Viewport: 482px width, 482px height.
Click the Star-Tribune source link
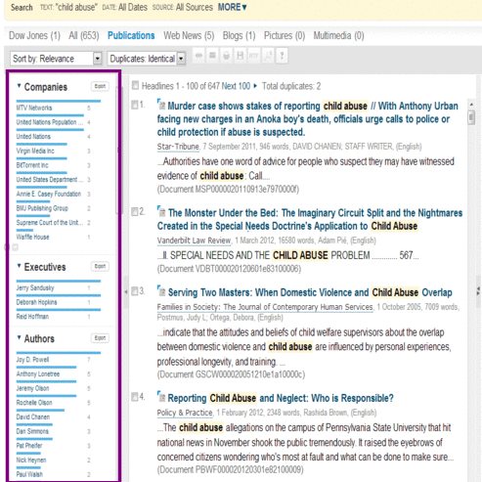coord(178,147)
